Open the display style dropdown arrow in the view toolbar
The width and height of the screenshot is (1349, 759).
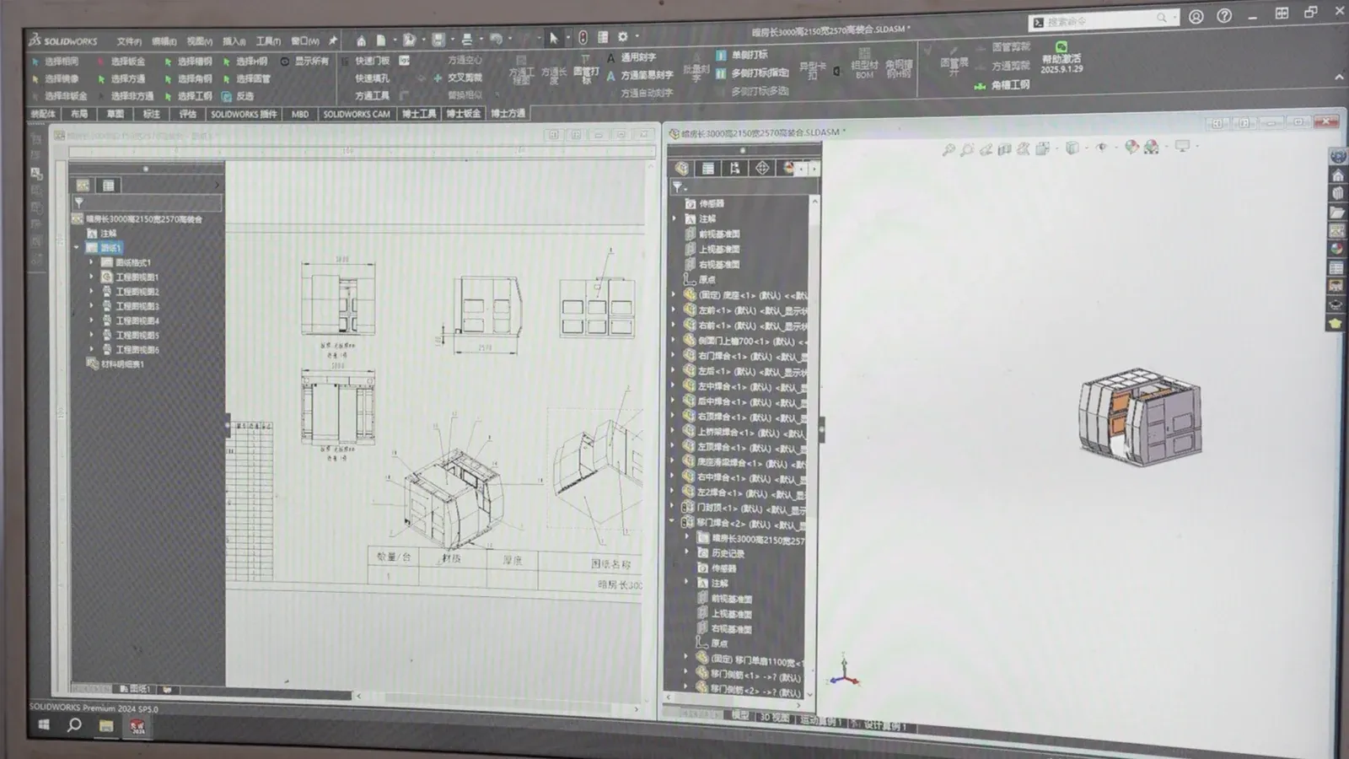[x=1085, y=148]
